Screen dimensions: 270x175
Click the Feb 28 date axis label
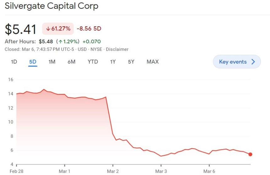coord(17,171)
